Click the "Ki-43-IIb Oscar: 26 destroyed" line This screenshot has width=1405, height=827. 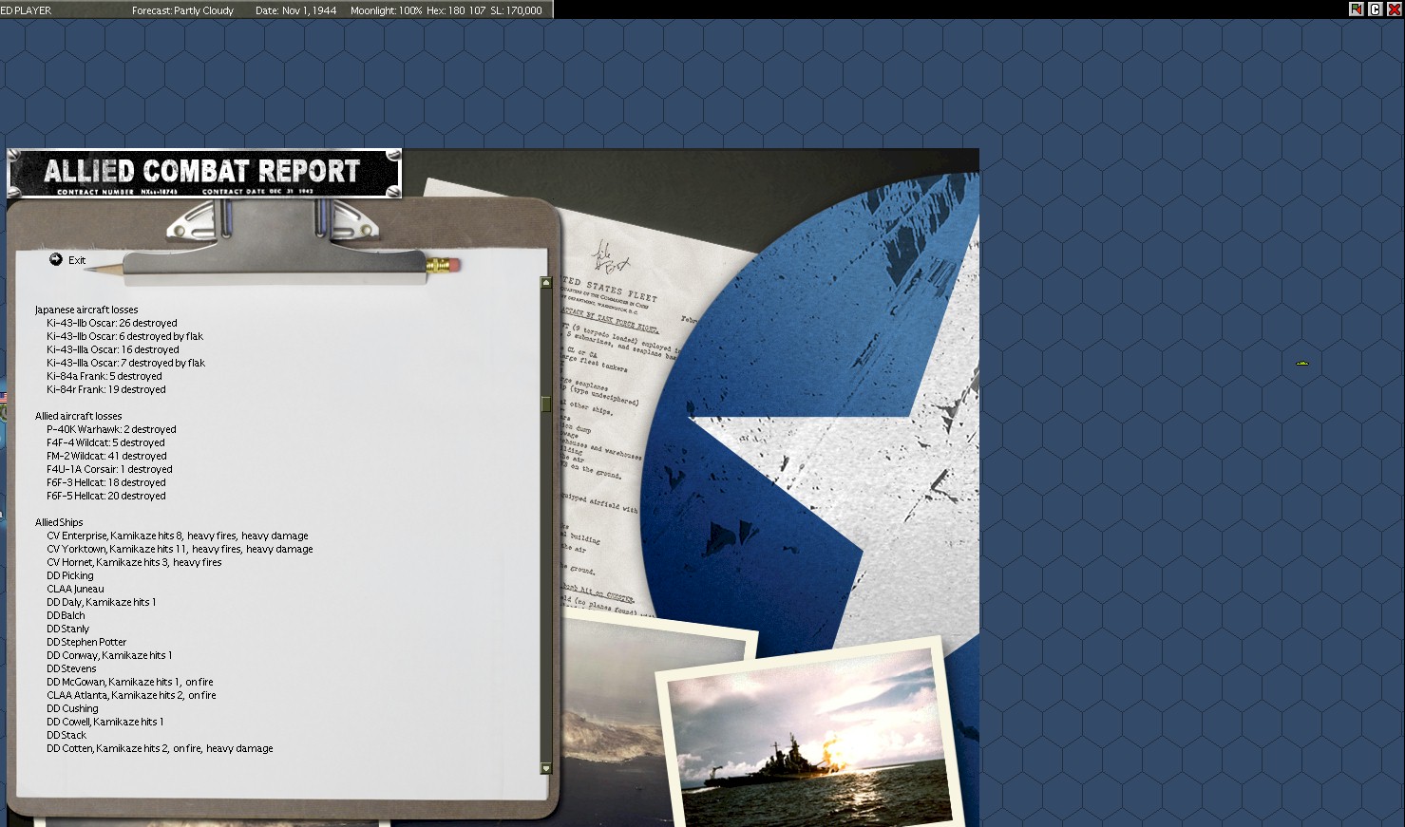[x=112, y=323]
